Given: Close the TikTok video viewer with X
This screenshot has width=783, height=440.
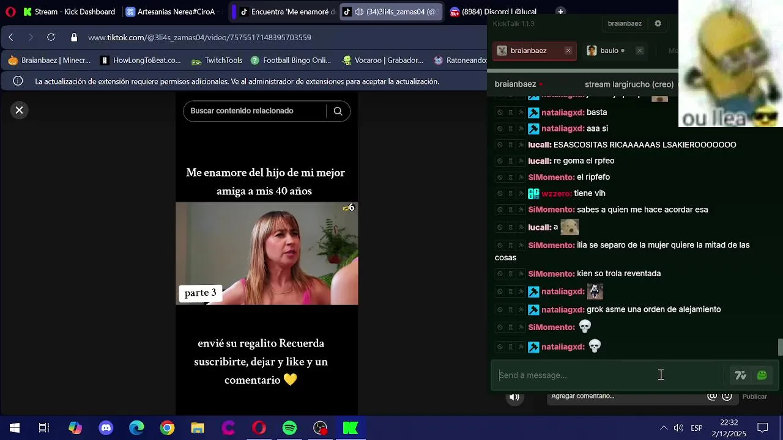Looking at the screenshot, I should coord(20,110).
